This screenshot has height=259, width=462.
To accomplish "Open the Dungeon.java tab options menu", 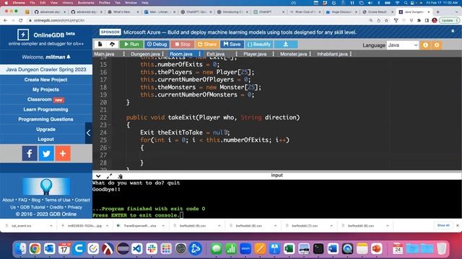I will pos(163,54).
